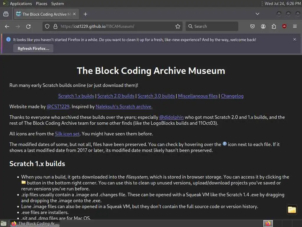Open Scratch 3.0 builds link
302x227 pixels.
coord(156,96)
